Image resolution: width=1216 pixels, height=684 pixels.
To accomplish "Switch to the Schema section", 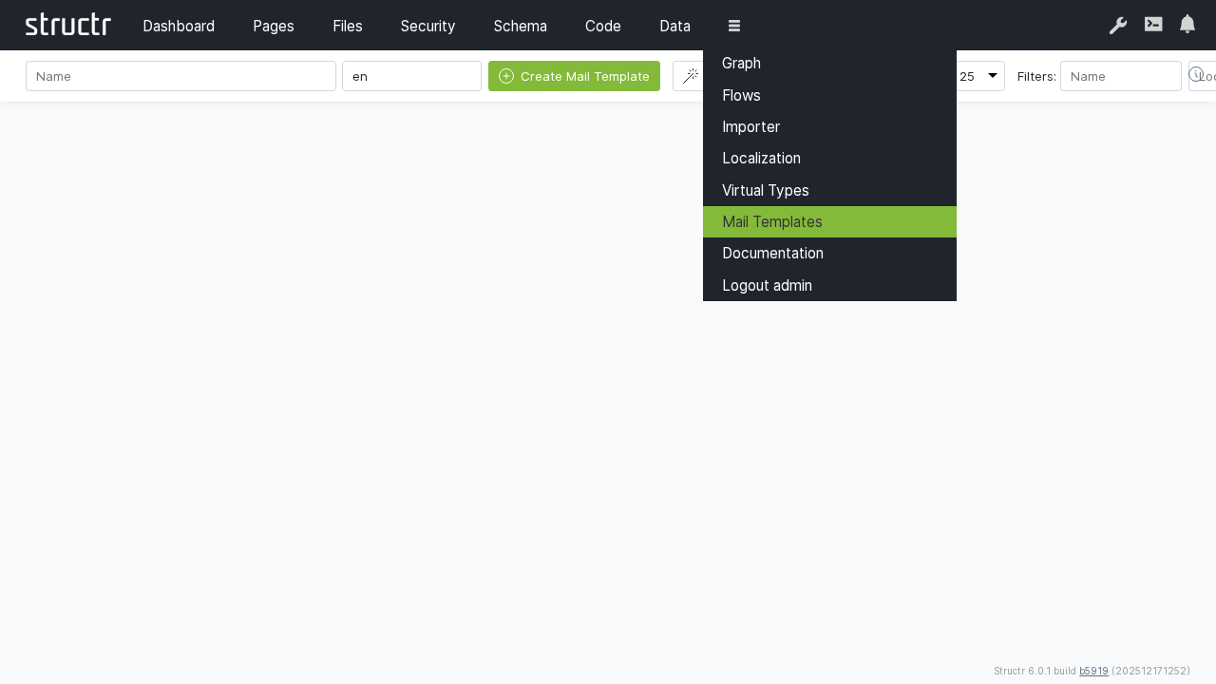I will (x=520, y=26).
